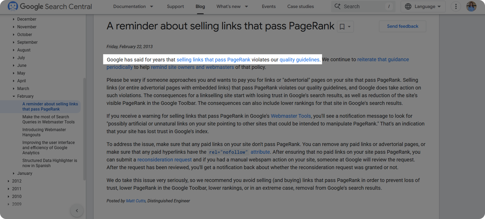Collapse the February section in sidebar
Viewport: 485px width, 219px height.
tap(14, 96)
